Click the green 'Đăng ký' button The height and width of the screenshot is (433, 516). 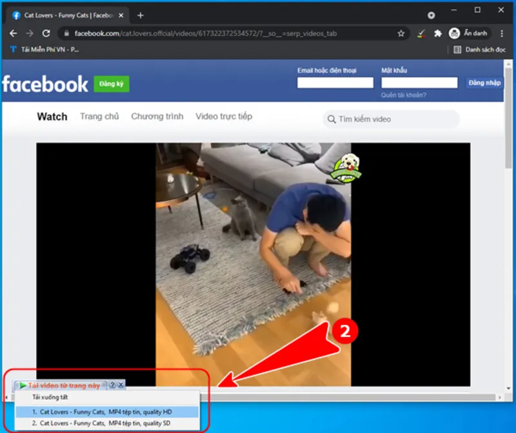click(111, 84)
